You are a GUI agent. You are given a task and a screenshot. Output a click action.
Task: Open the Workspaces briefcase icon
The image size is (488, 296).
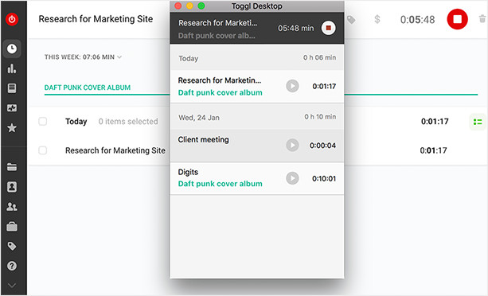pyautogui.click(x=12, y=226)
